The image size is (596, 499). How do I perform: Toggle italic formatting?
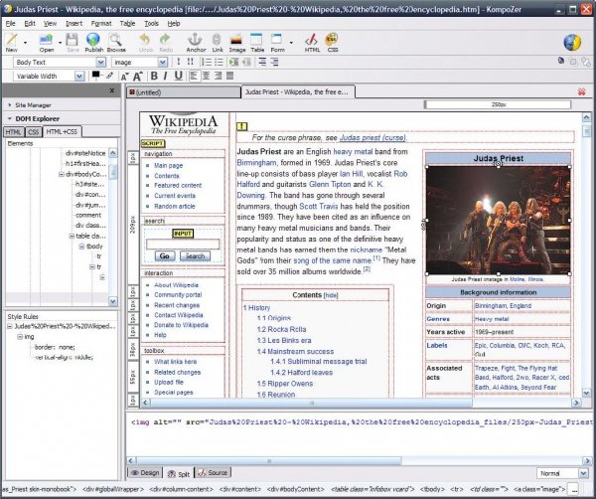(165, 77)
